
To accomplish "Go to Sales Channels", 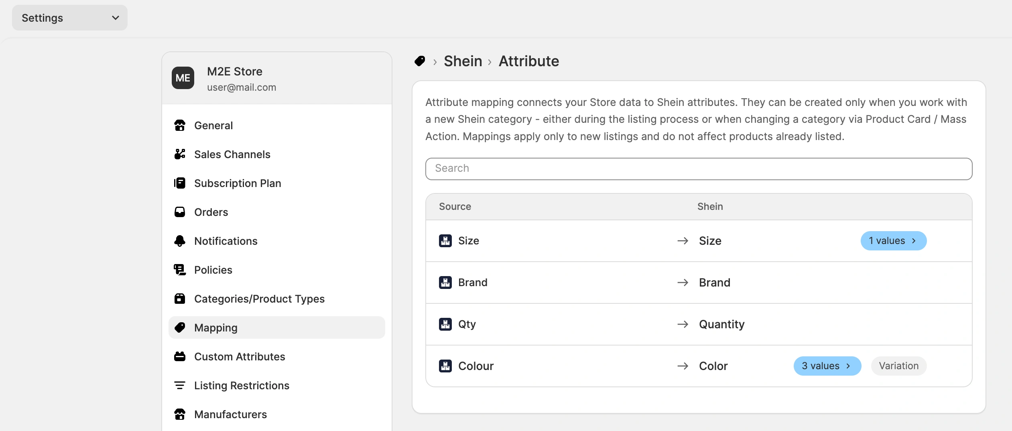I will (x=277, y=155).
